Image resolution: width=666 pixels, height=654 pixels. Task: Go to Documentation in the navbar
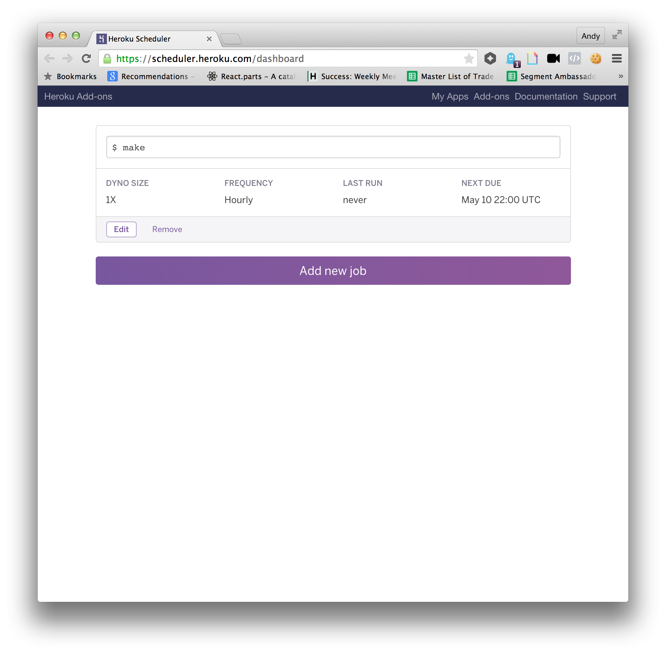coord(546,97)
